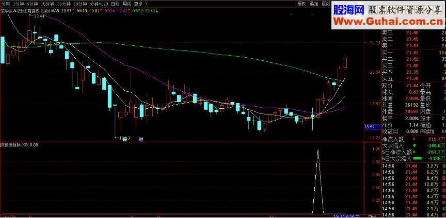
Task: Click the 14:56 trade priced 21.43
Action: click(413, 209)
